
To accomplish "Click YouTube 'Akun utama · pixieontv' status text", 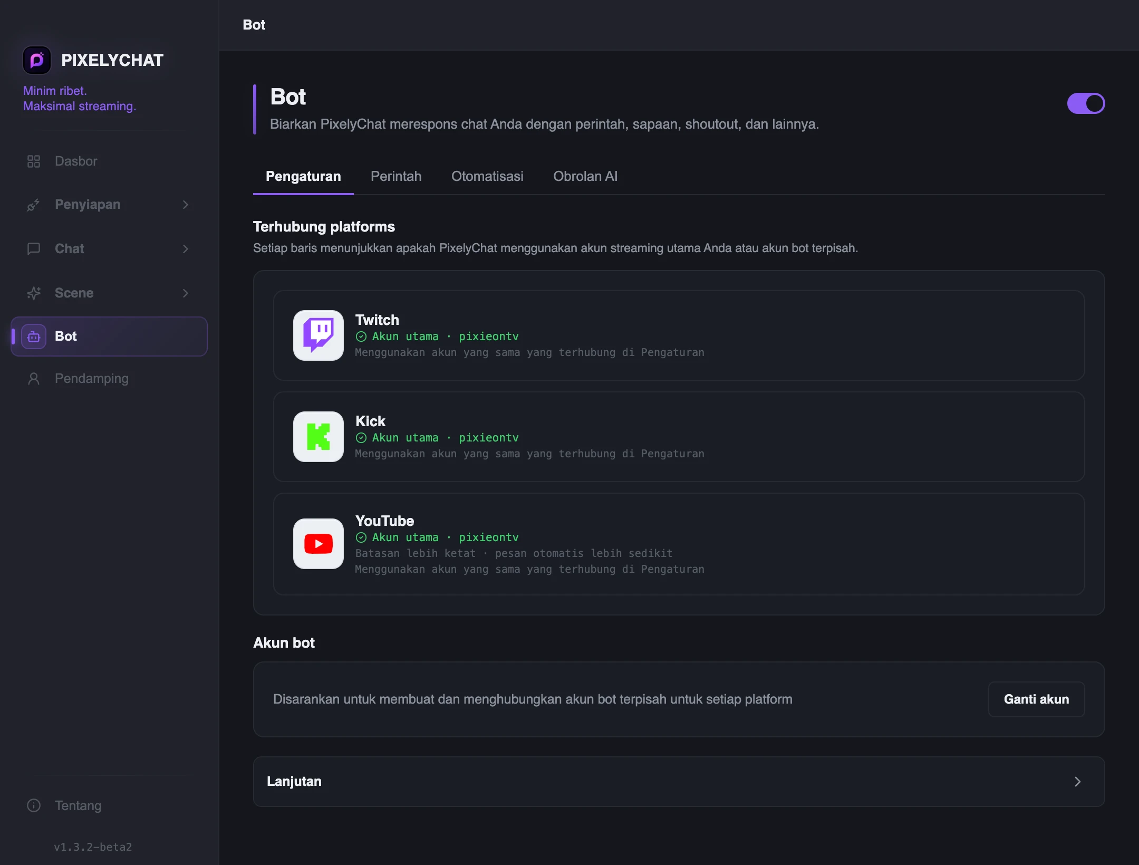I will (445, 537).
